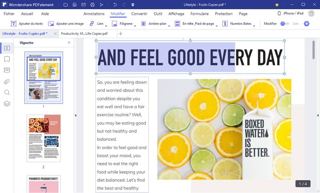Switch to Productivity M...Life-Copier.pdf tab
The image size is (320, 193).
click(x=84, y=34)
